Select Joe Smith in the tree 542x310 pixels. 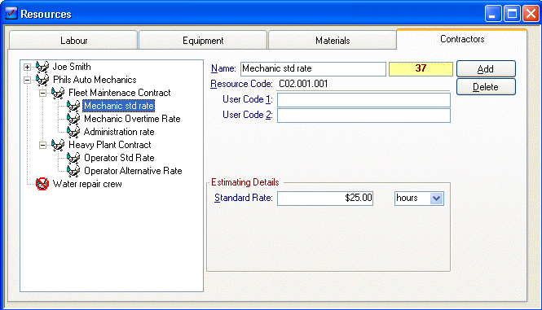72,67
